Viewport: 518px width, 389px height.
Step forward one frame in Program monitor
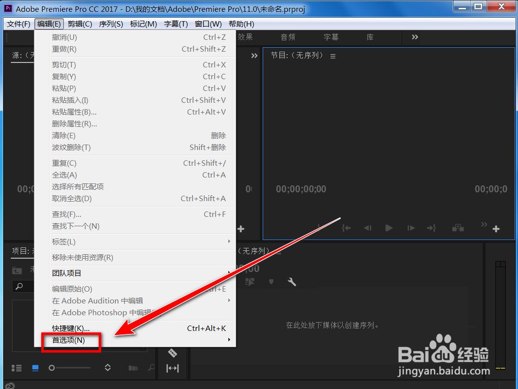(411, 228)
